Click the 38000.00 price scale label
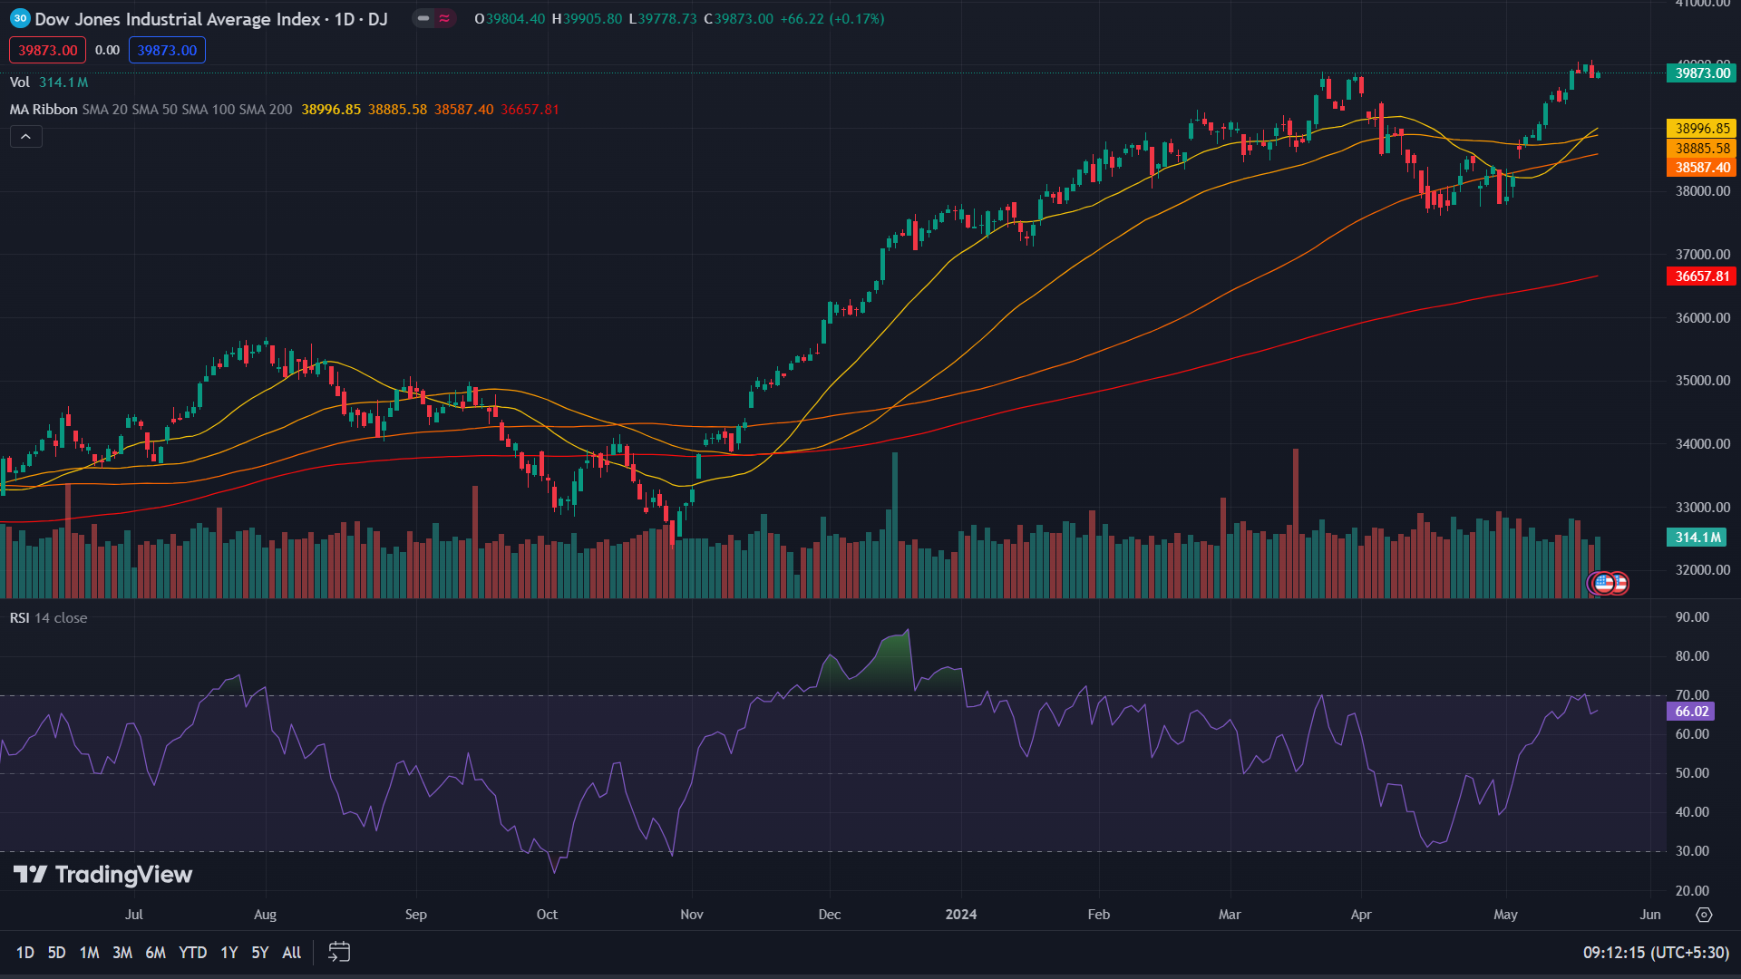Image resolution: width=1741 pixels, height=979 pixels. (1702, 191)
